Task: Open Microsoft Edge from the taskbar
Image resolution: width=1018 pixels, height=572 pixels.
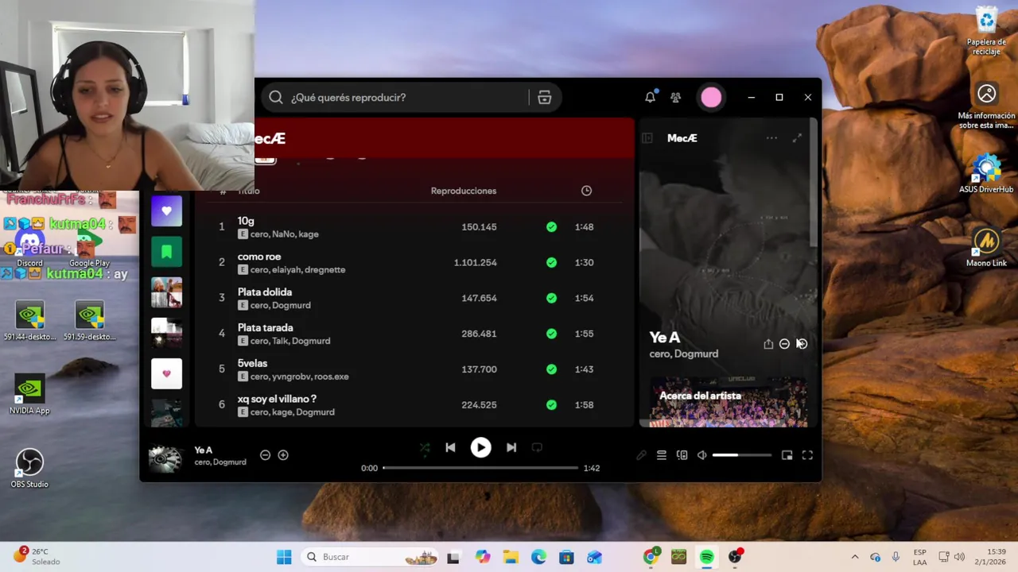Action: point(538,557)
